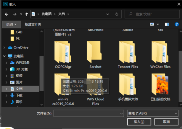Select the WPS Cloud Files folder
The width and height of the screenshot is (182, 129).
[x=95, y=89]
